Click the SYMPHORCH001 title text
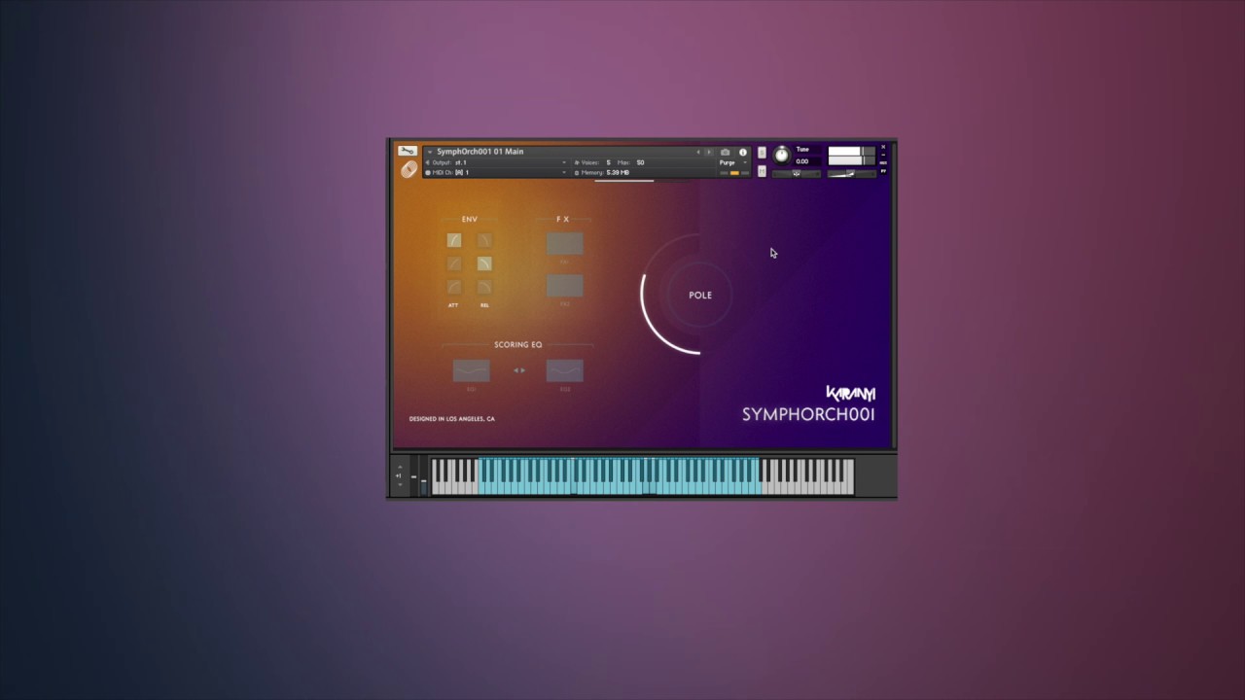 [x=808, y=414]
